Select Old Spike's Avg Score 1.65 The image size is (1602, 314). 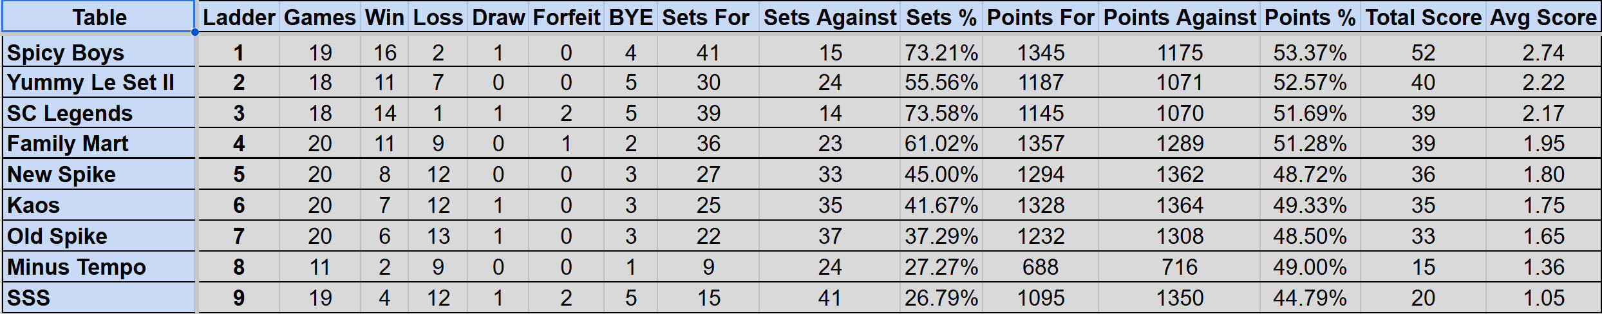pyautogui.click(x=1543, y=237)
